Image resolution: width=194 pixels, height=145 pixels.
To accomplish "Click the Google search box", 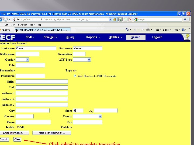I will click(158, 19).
